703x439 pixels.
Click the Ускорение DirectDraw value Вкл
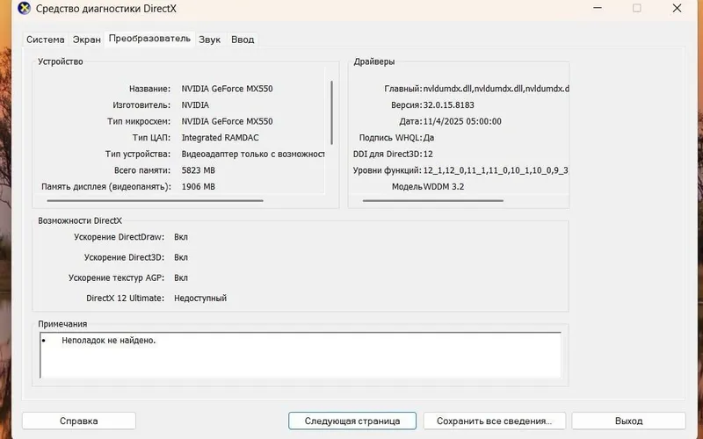coord(181,237)
